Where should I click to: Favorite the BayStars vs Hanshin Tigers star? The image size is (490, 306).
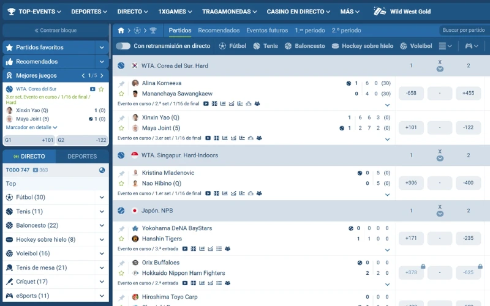(x=121, y=239)
